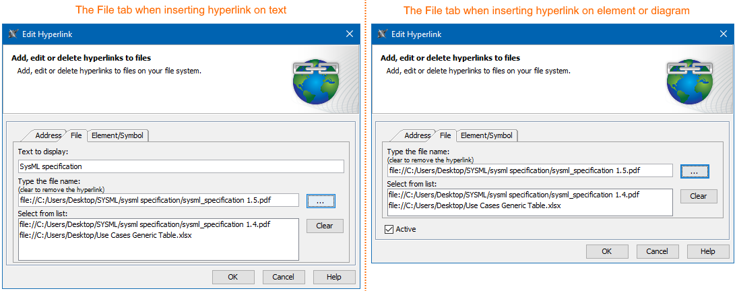737x291 pixels.
Task: Open the Address tab in left dialog
Action: click(48, 135)
